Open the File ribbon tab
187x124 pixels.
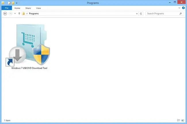(7, 8)
